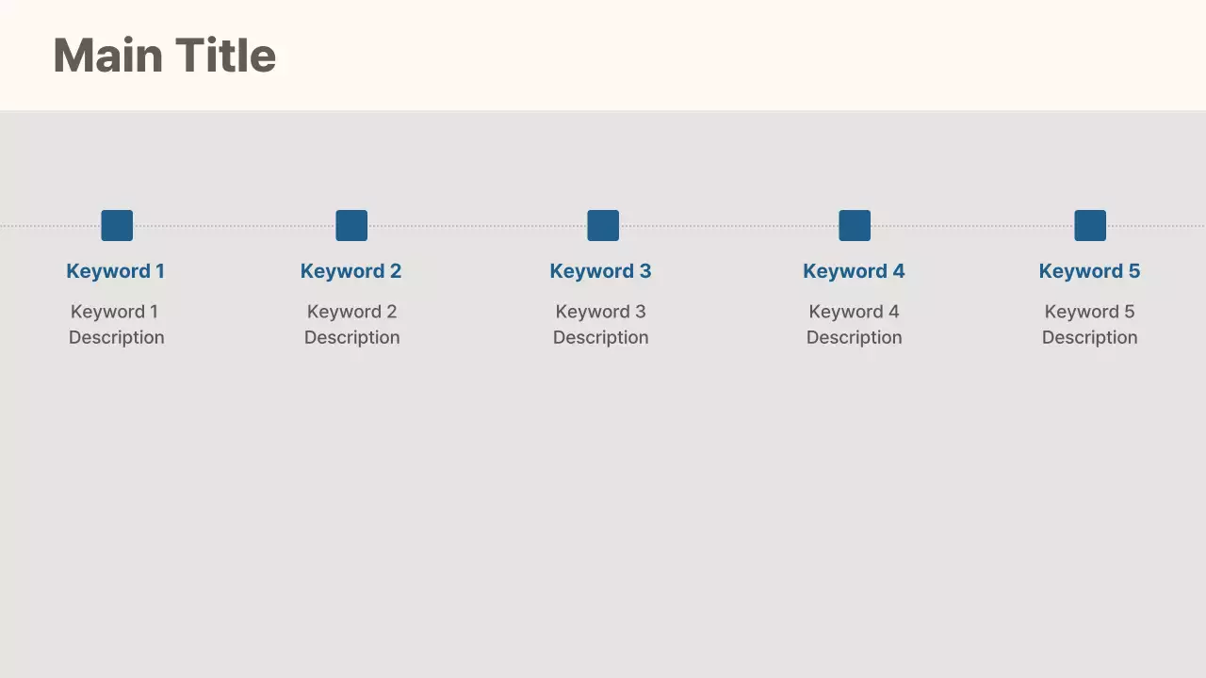Click the Keyword 4 Description text block
1206x678 pixels.
coord(854,324)
